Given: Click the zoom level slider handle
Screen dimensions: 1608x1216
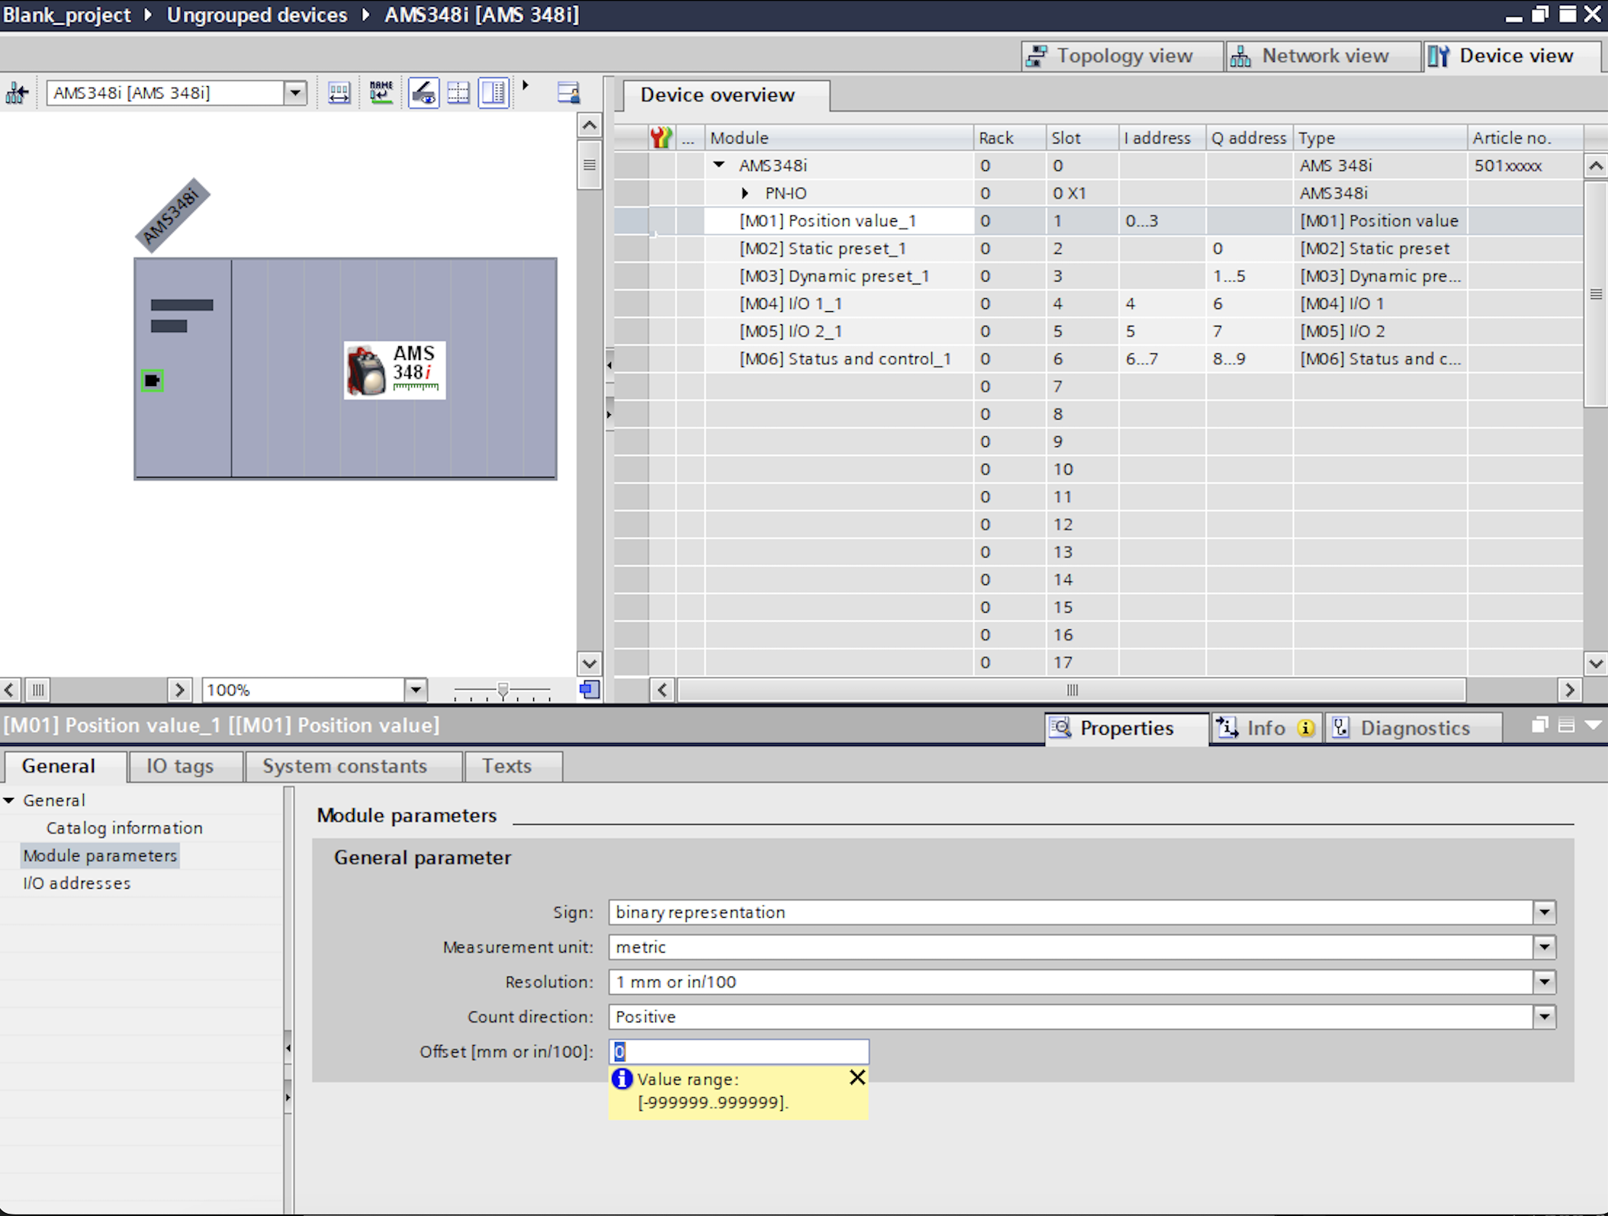Looking at the screenshot, I should 502,690.
